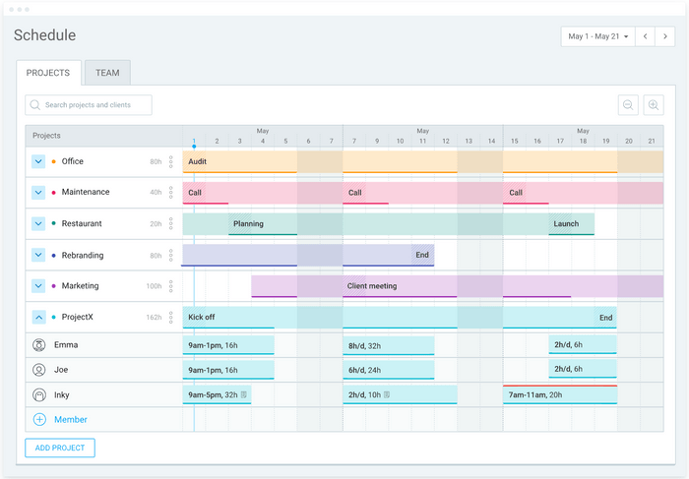689x479 pixels.
Task: Click day 10 in the timeline header
Action: tap(400, 141)
